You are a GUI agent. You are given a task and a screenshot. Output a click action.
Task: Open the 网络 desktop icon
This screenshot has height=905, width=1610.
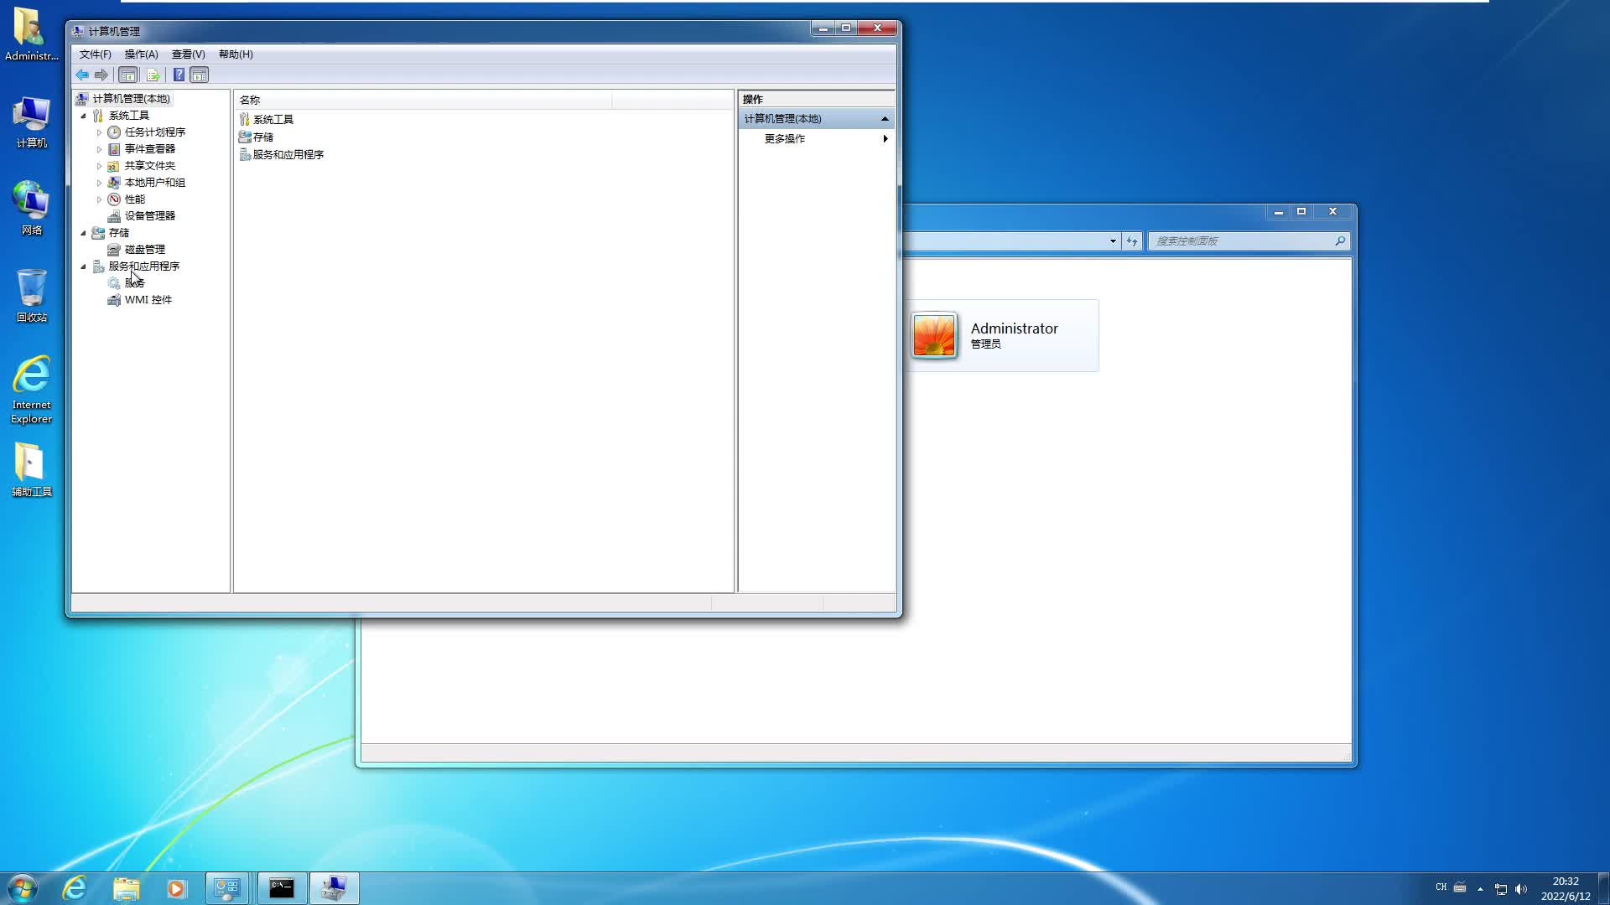(32, 209)
